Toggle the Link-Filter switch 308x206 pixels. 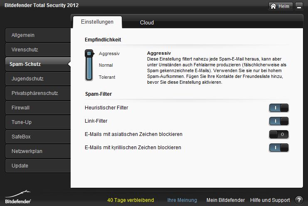279,121
